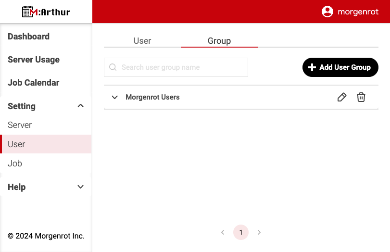Open Server Usage page
390x252 pixels.
click(34, 60)
